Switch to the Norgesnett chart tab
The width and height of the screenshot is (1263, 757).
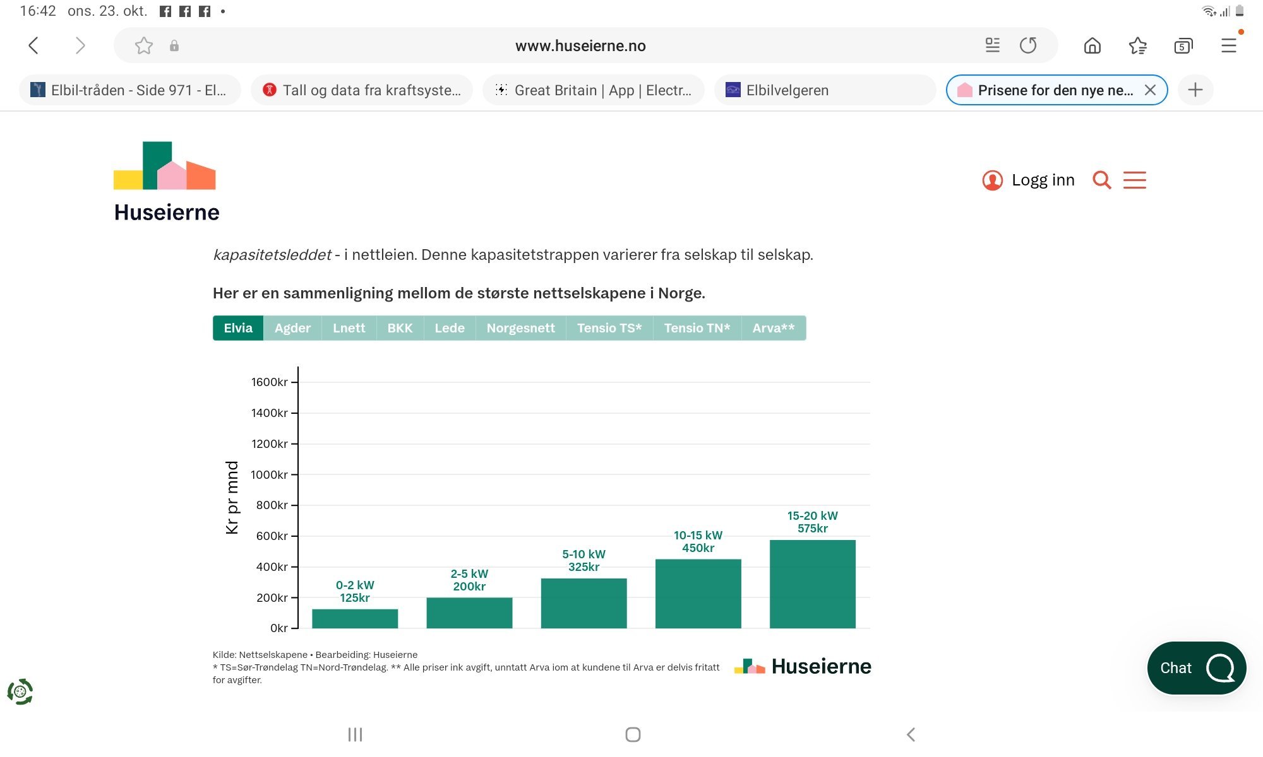point(521,328)
